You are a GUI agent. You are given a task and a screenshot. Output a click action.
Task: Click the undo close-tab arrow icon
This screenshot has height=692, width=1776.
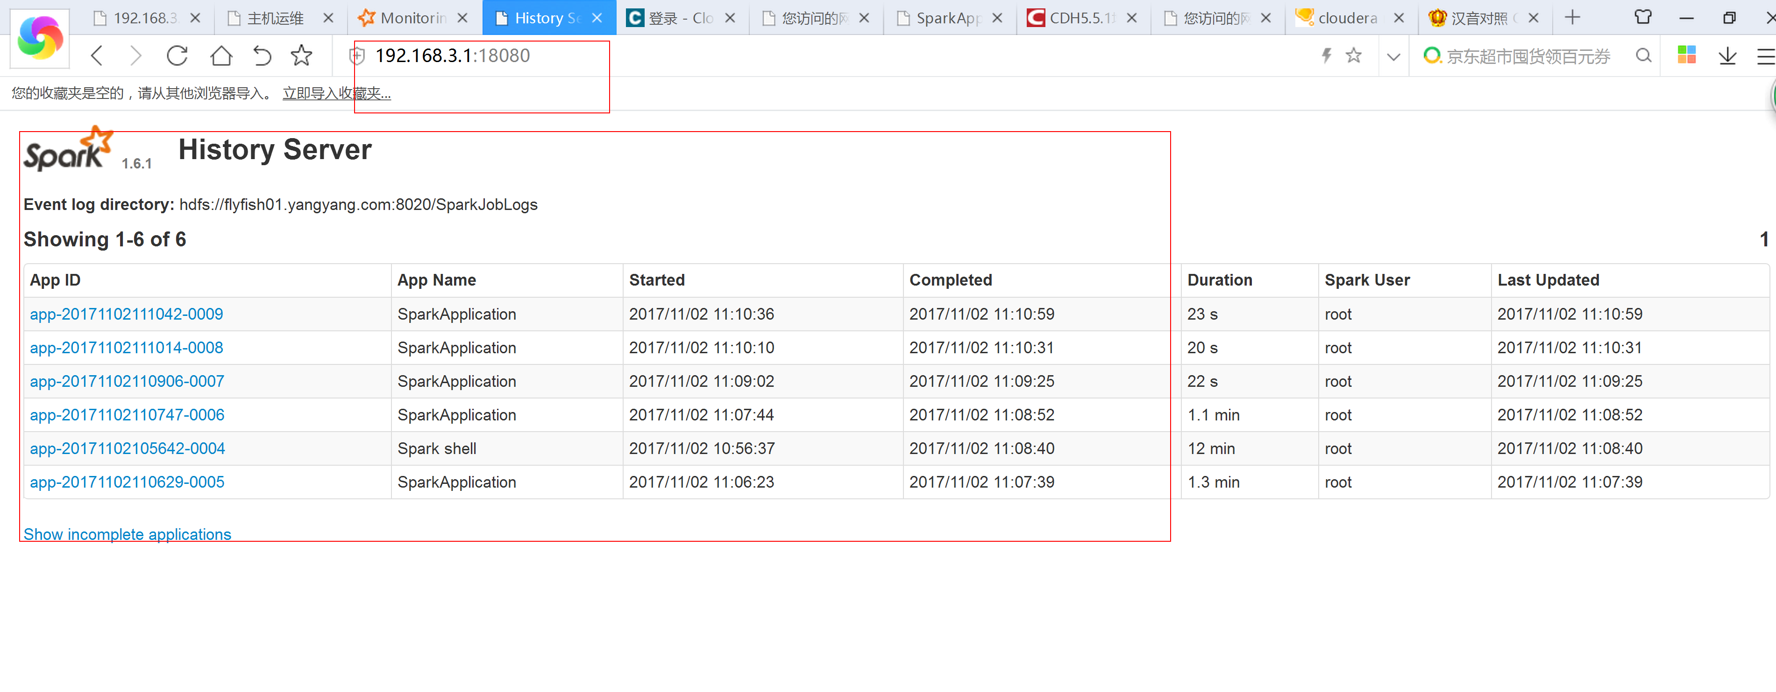pos(262,56)
